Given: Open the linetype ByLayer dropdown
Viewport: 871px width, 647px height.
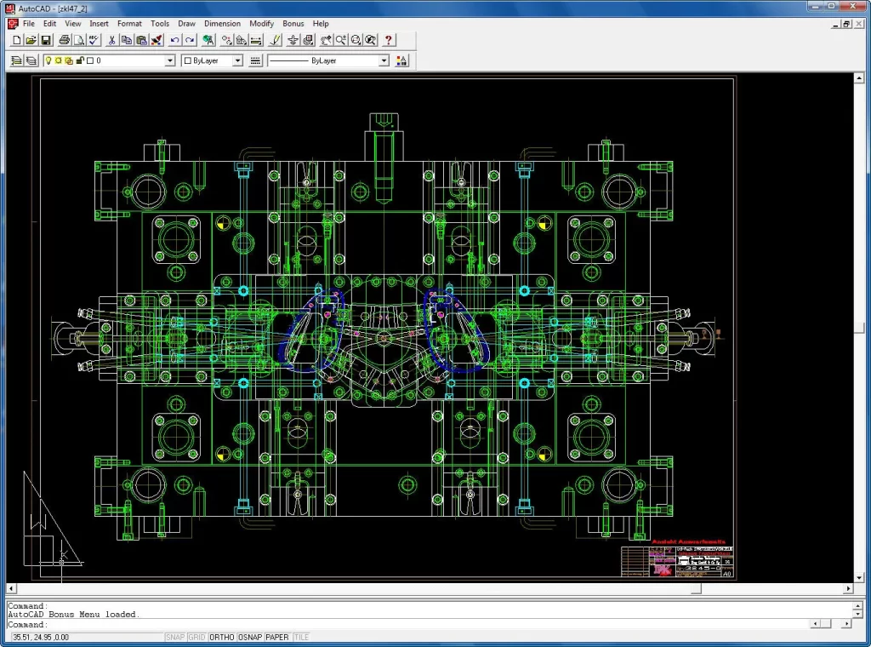Looking at the screenshot, I should (384, 60).
